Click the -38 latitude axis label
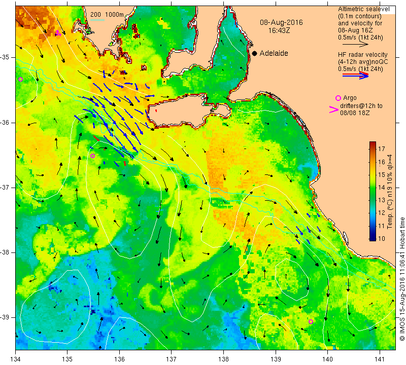The image size is (406, 365). [x=6, y=252]
